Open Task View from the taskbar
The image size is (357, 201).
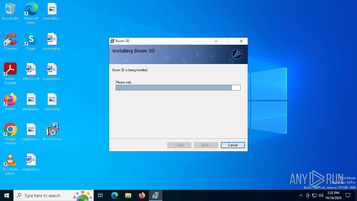tap(100, 195)
